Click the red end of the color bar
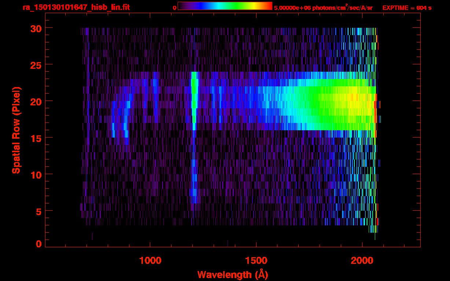The width and height of the screenshot is (450, 281). point(268,6)
